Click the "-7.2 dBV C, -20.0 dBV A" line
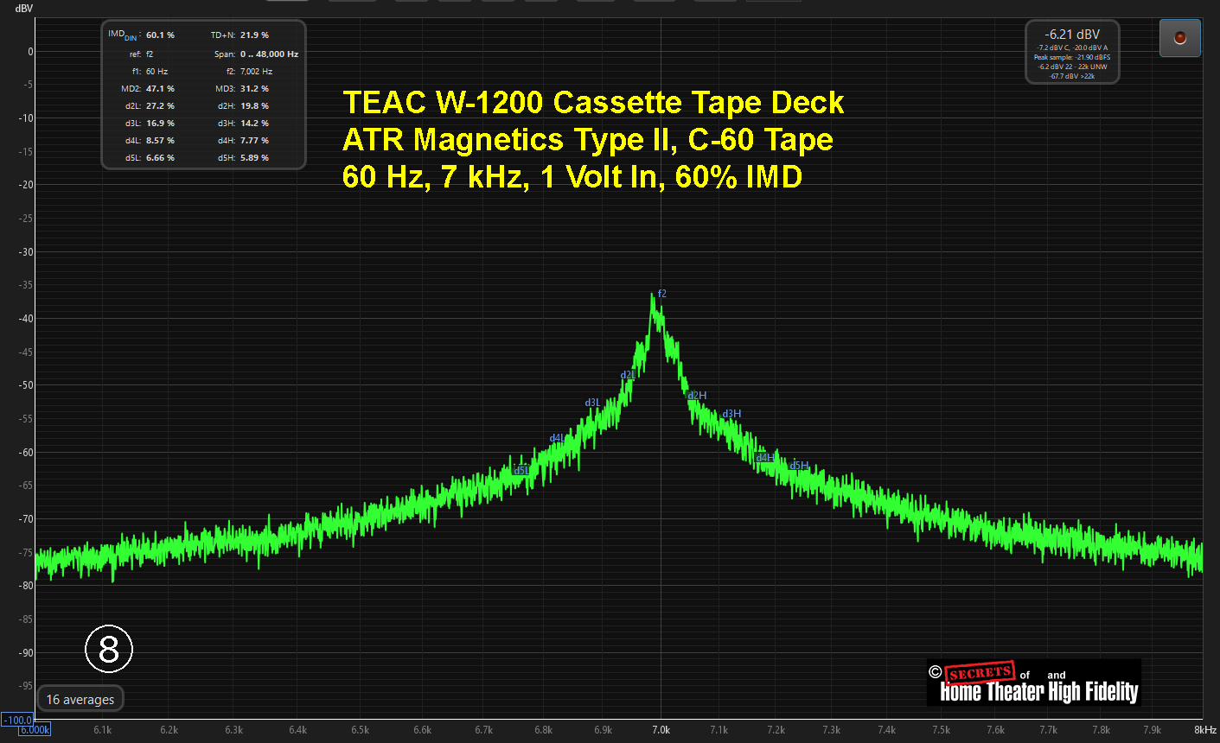Image resolution: width=1220 pixels, height=743 pixels. [1072, 48]
